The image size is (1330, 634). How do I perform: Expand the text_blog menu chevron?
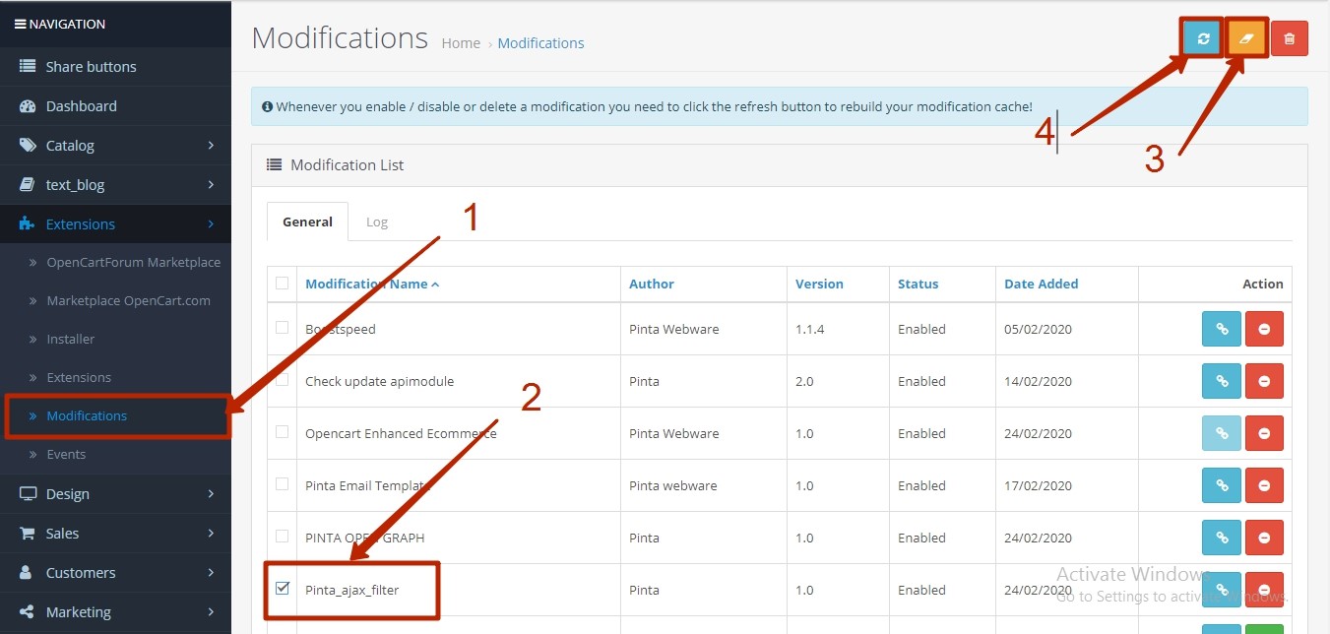(x=211, y=185)
